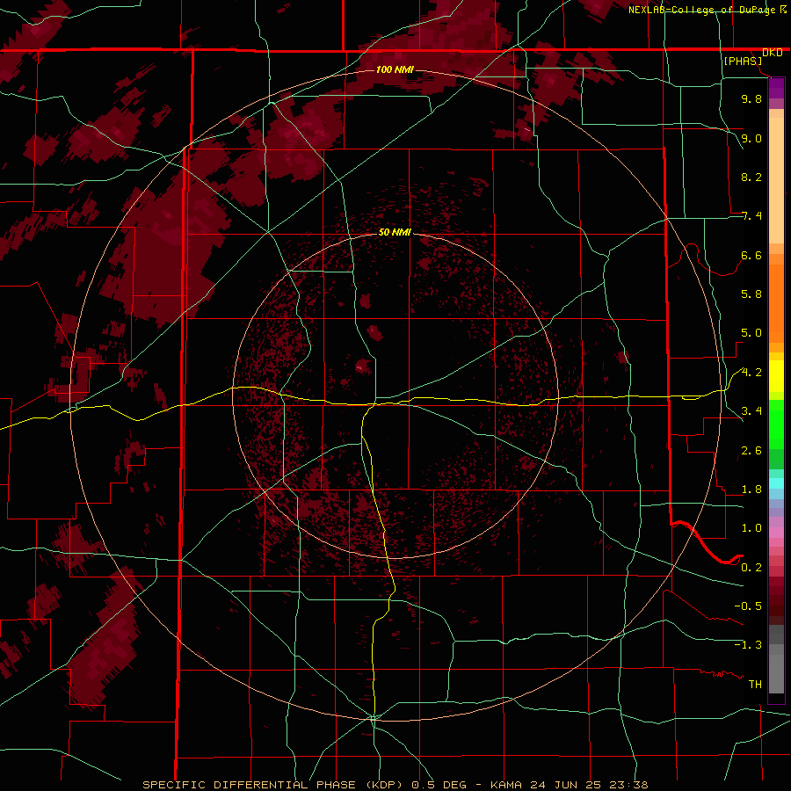This screenshot has width=791, height=791.
Task: Click the 8.2 value on color scale
Action: point(751,177)
